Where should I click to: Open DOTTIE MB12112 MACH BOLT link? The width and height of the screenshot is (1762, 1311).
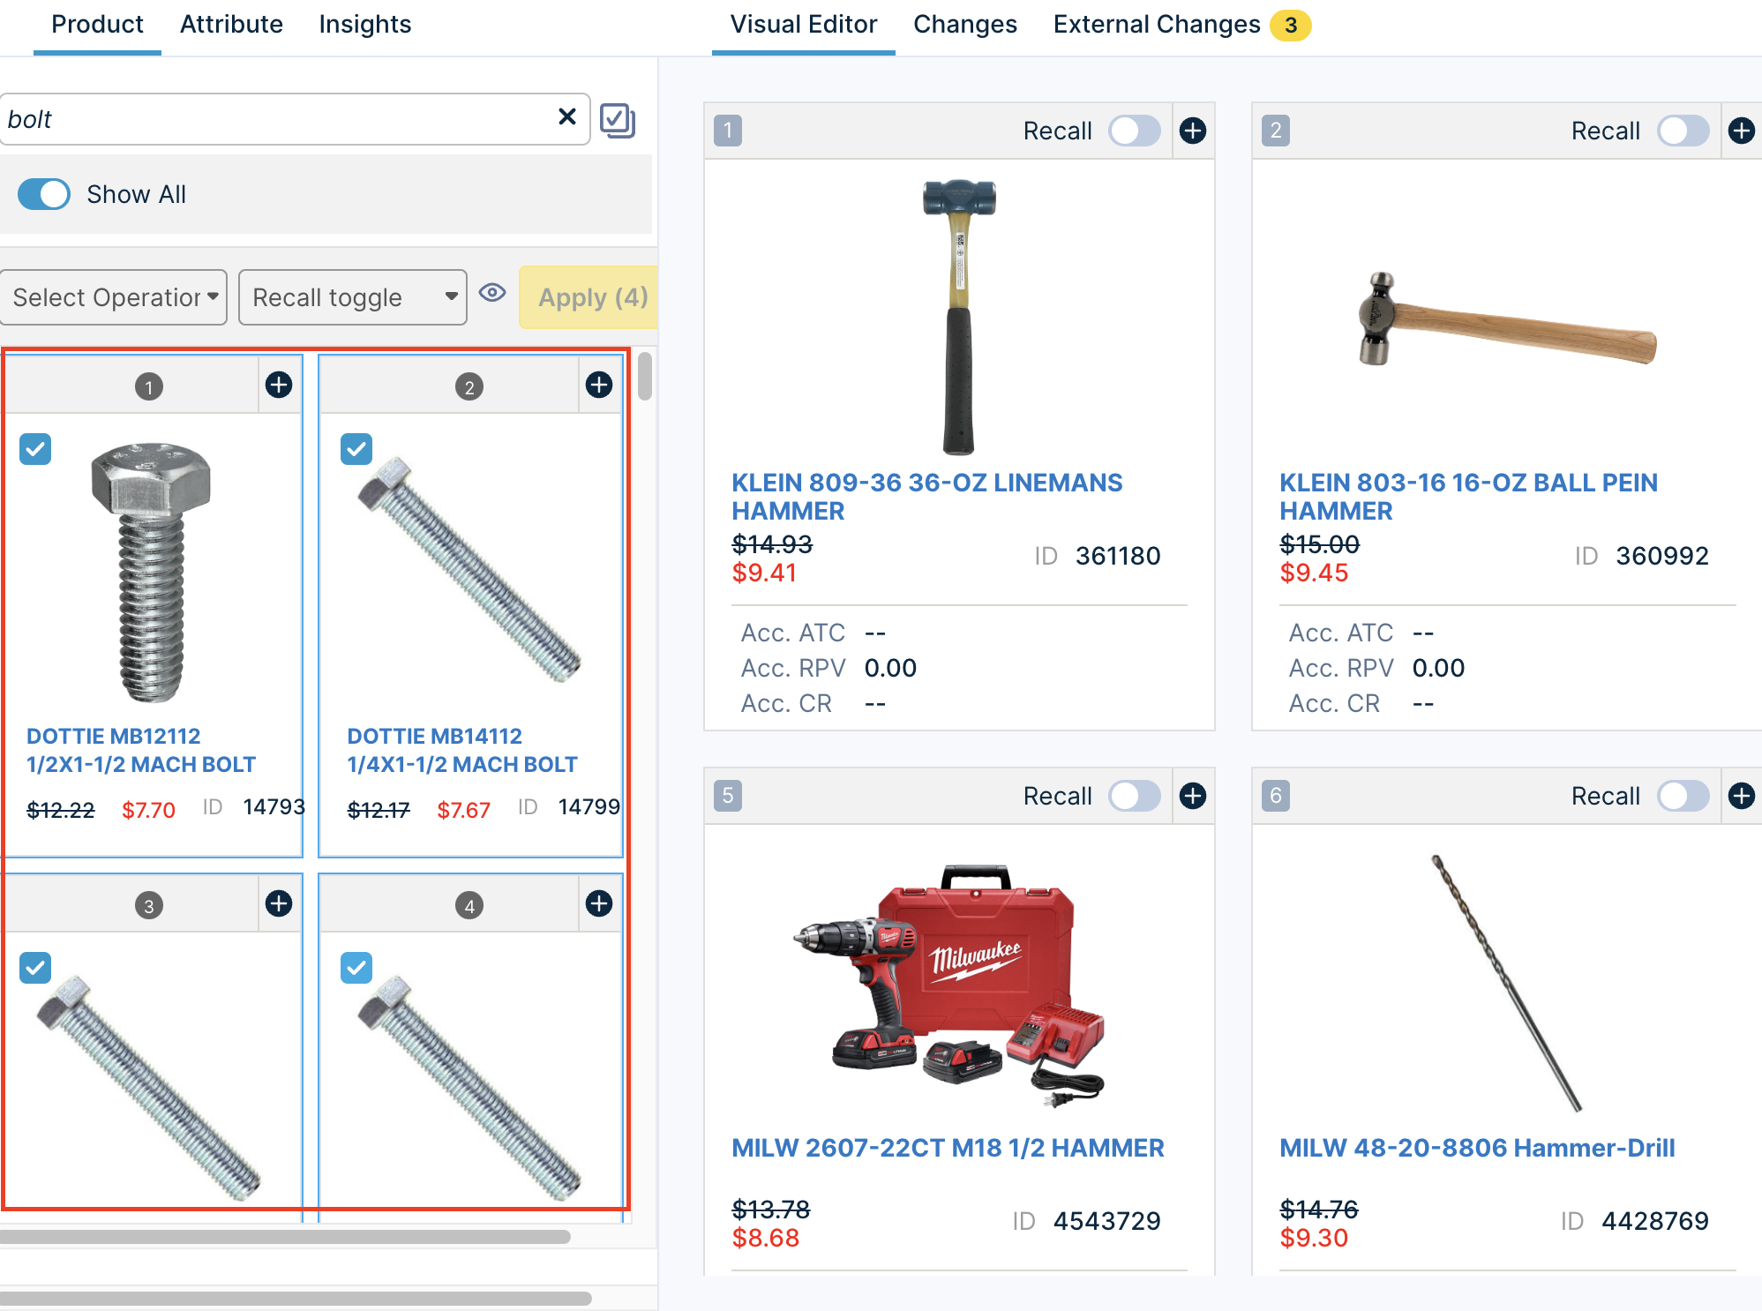(x=141, y=750)
